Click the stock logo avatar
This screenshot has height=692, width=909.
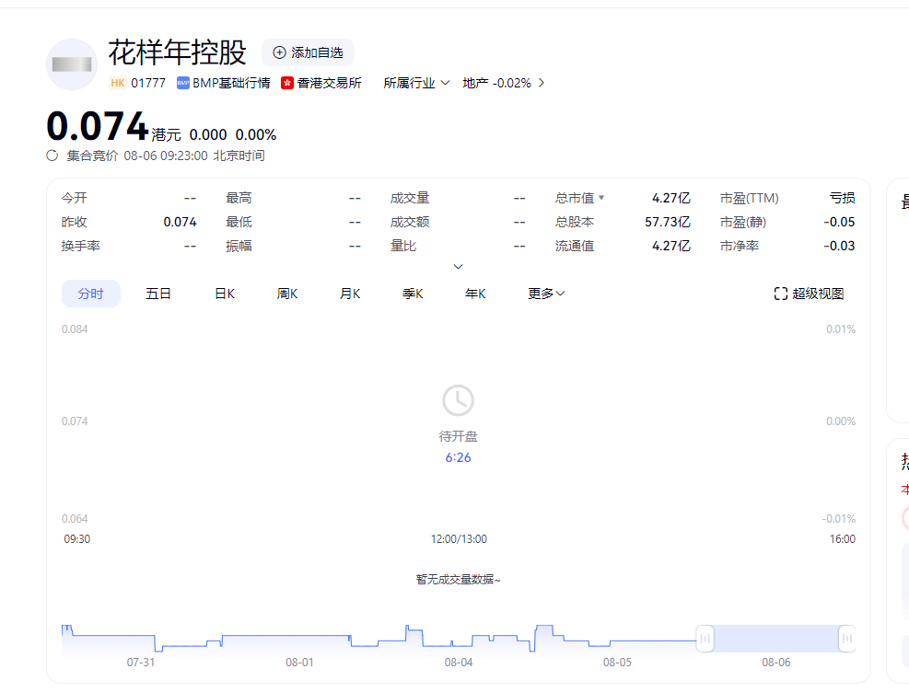(72, 64)
